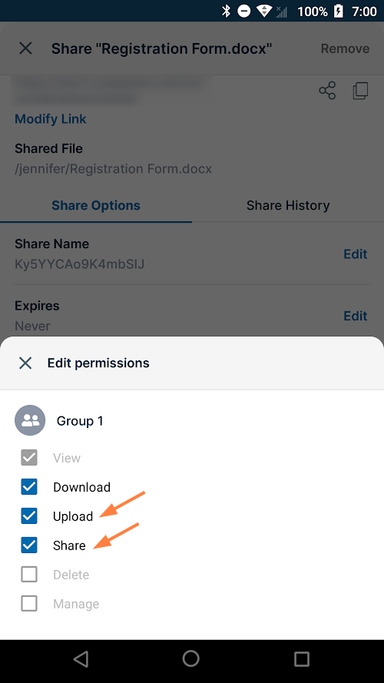
Task: Select the Share Options tab
Action: pyautogui.click(x=96, y=206)
